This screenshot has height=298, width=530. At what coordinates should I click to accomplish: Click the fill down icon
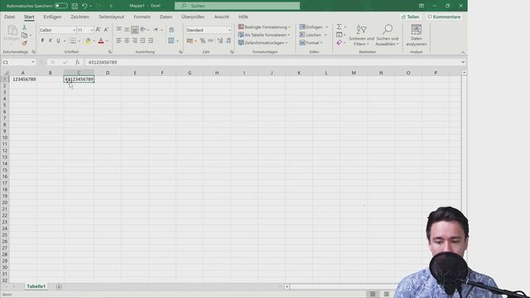click(x=339, y=35)
